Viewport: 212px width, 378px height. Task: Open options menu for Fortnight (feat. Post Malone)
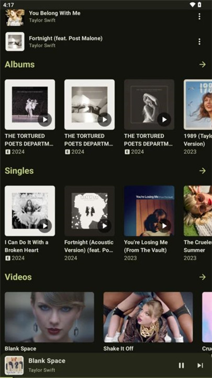click(199, 41)
